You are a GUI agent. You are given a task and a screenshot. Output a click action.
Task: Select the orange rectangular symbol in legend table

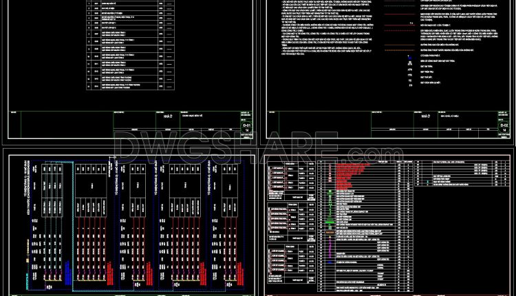(330, 233)
